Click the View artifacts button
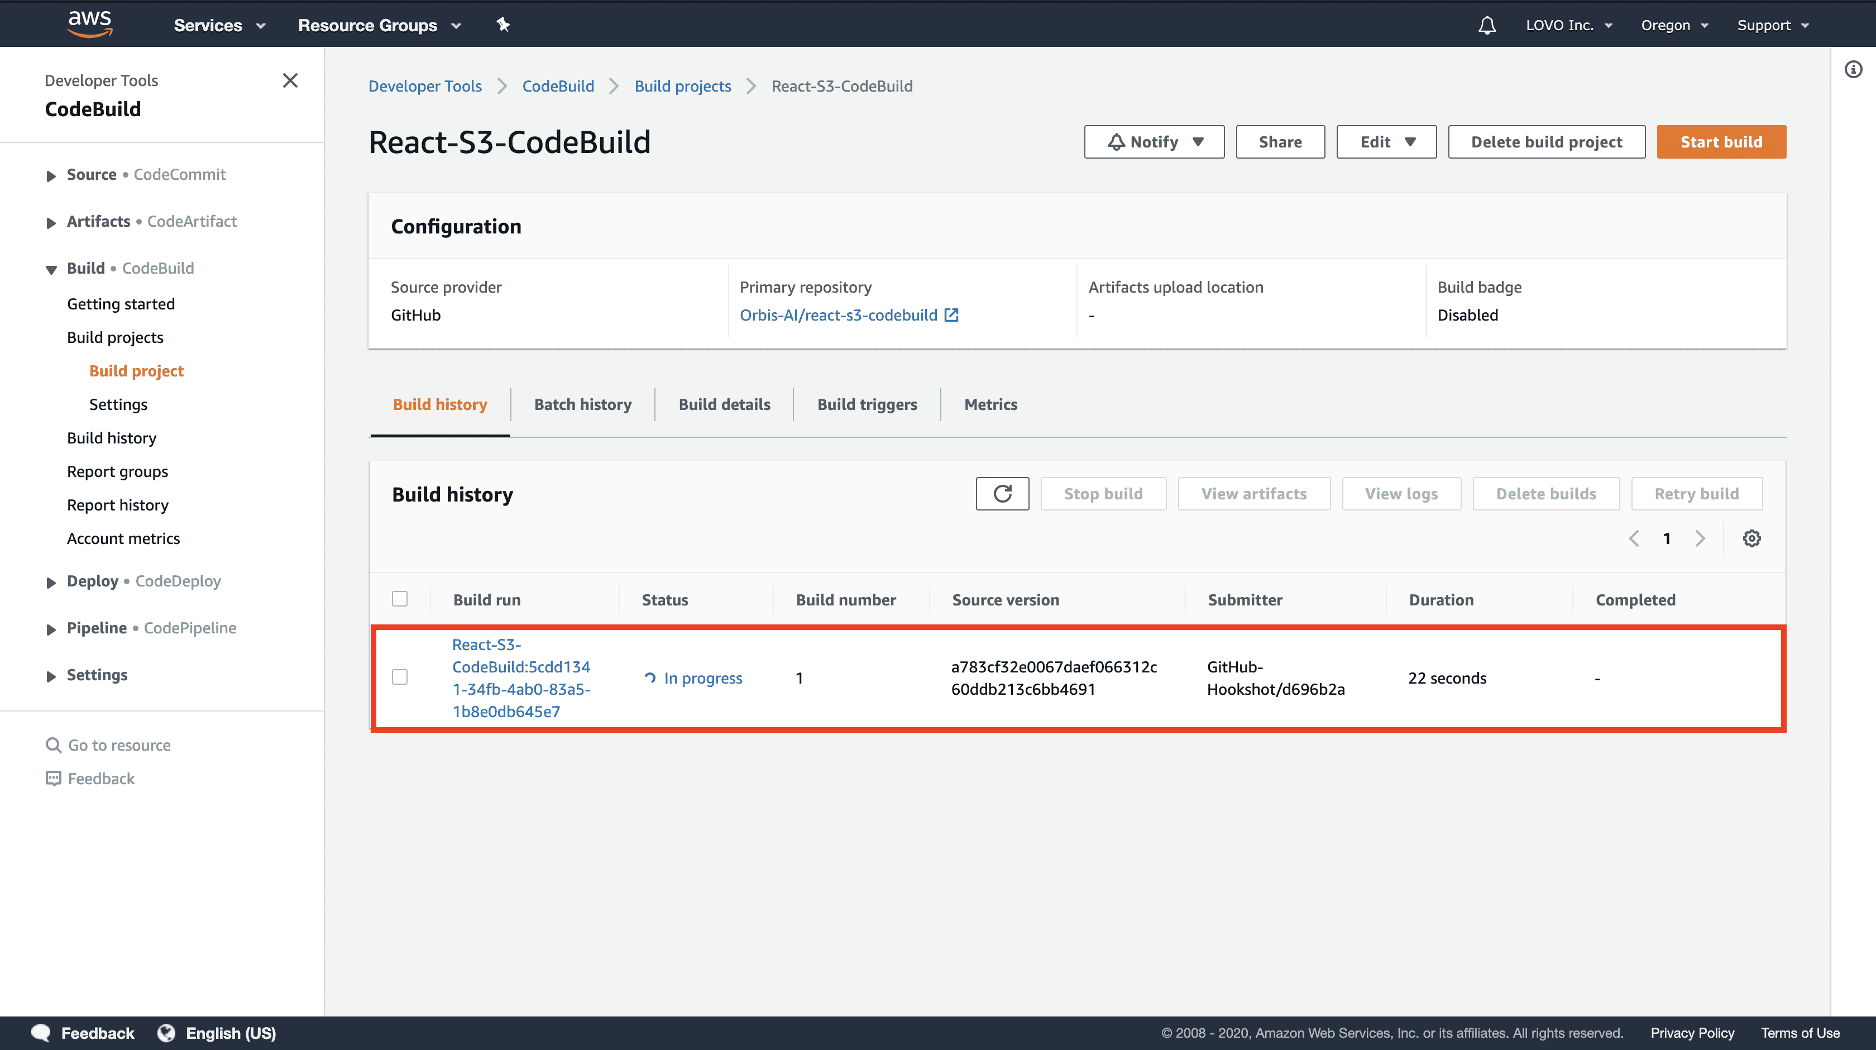Image resolution: width=1876 pixels, height=1050 pixels. click(x=1253, y=493)
